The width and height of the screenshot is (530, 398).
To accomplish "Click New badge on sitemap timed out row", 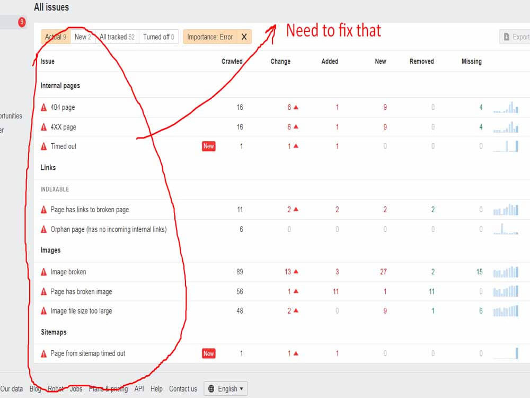I will pos(208,353).
